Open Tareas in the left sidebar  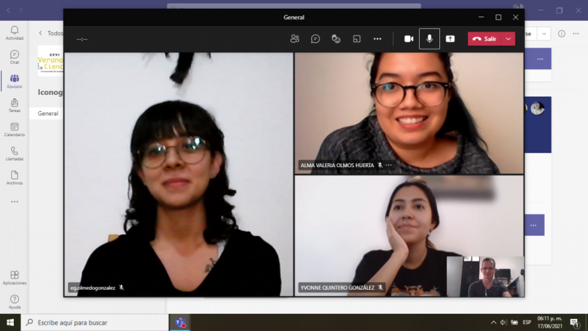pyautogui.click(x=14, y=105)
